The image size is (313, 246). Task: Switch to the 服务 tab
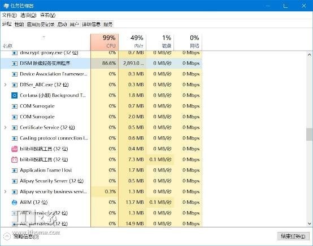coord(108,24)
